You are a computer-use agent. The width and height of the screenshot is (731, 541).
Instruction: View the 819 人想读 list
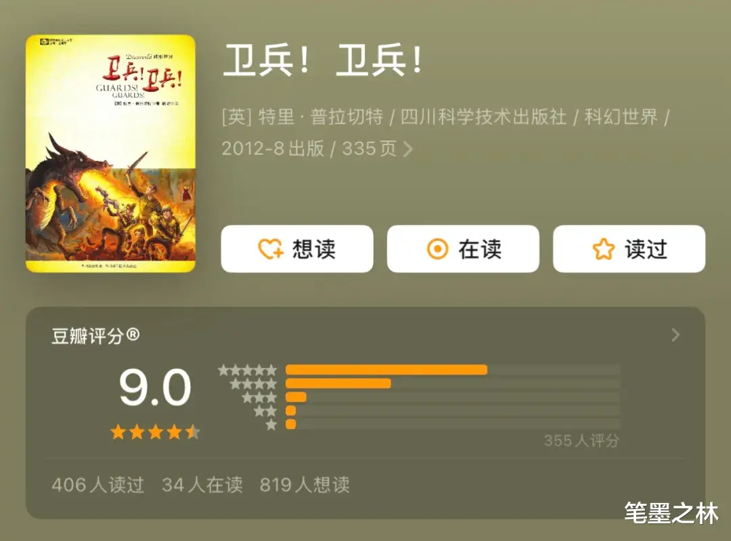305,485
